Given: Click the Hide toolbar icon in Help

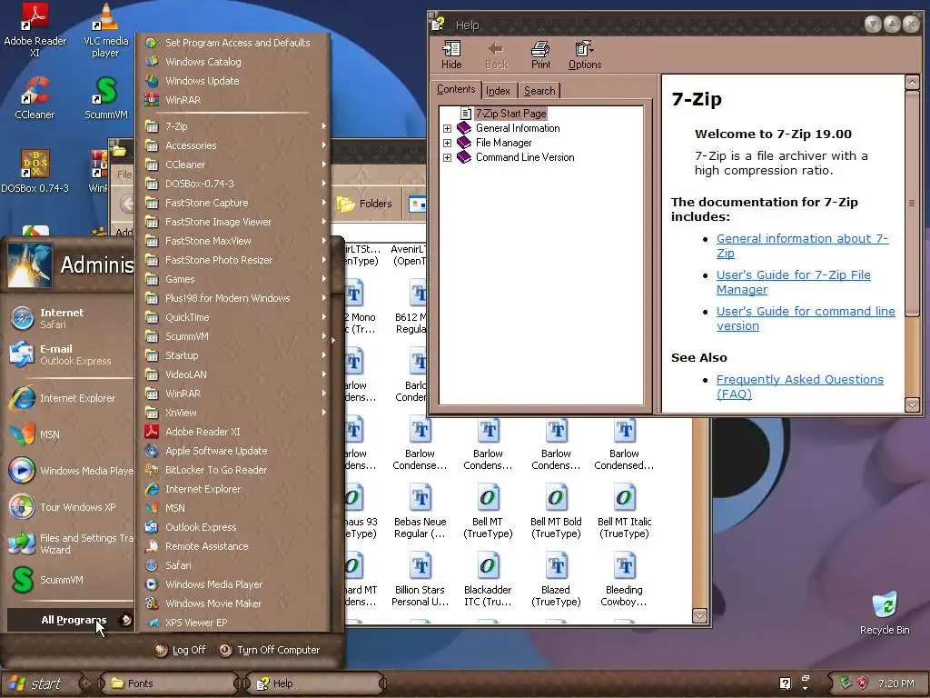Looking at the screenshot, I should [x=451, y=55].
